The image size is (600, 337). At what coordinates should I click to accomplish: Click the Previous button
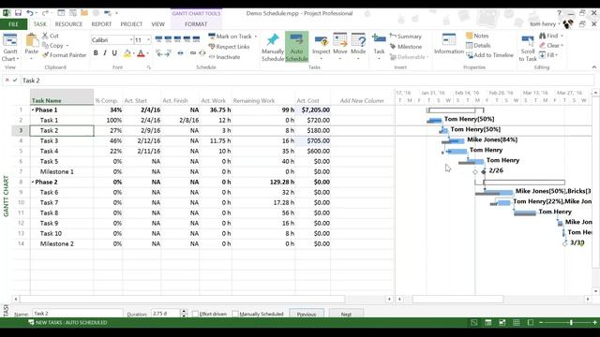307,314
